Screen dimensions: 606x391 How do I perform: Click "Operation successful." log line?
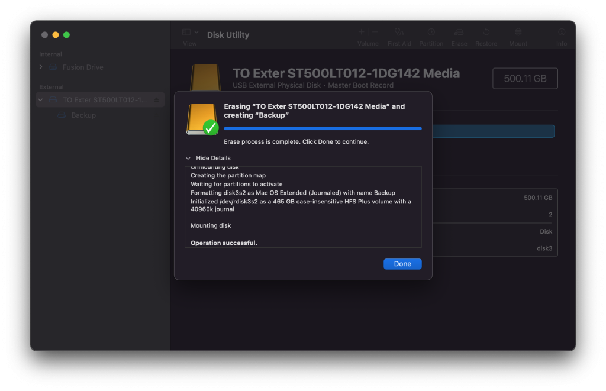tap(224, 243)
